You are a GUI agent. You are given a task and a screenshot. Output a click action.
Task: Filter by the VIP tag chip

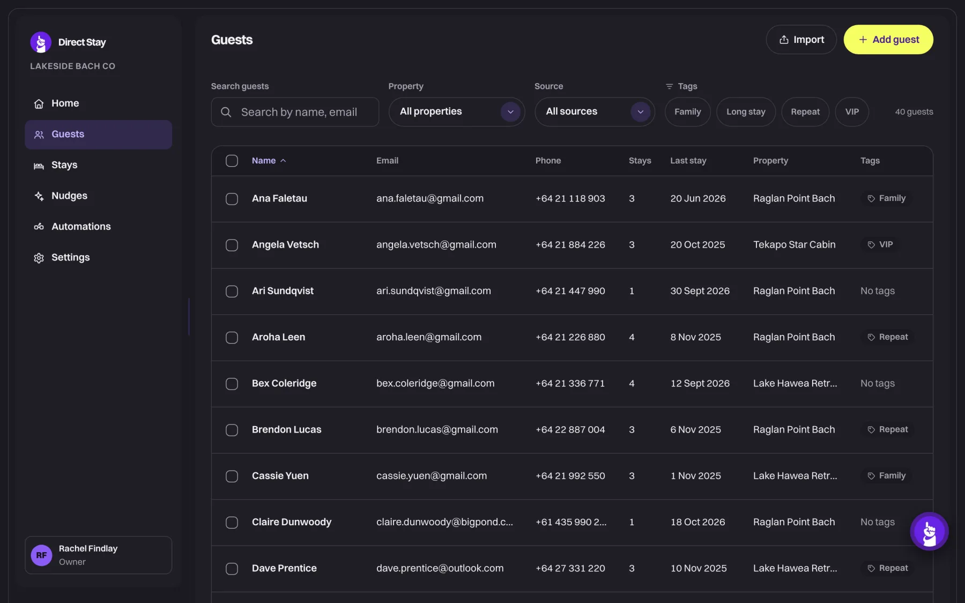pos(852,111)
